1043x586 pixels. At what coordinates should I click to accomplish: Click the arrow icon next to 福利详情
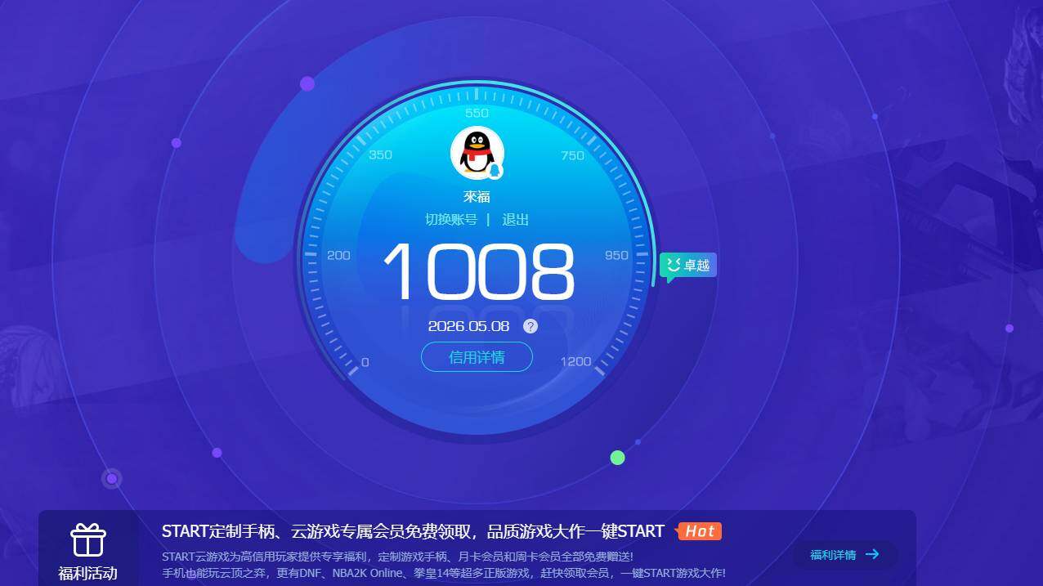(x=872, y=554)
